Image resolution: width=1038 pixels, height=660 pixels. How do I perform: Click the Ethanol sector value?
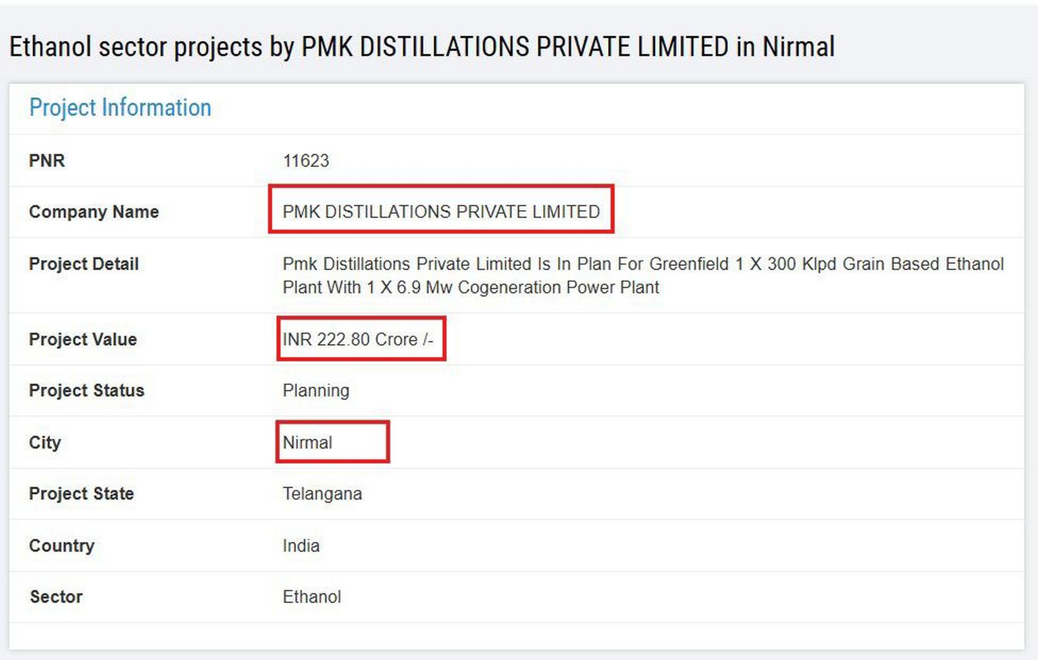[x=311, y=597]
